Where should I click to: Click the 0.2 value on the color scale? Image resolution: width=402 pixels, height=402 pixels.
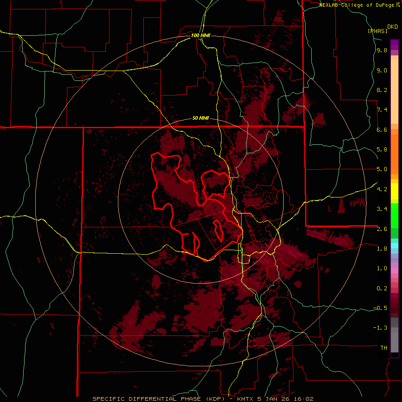point(382,289)
